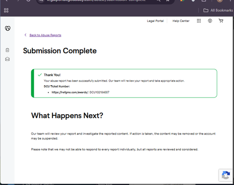Image resolution: width=234 pixels, height=185 pixels.
Task: Go to the Legal Portal link
Action: [x=155, y=21]
